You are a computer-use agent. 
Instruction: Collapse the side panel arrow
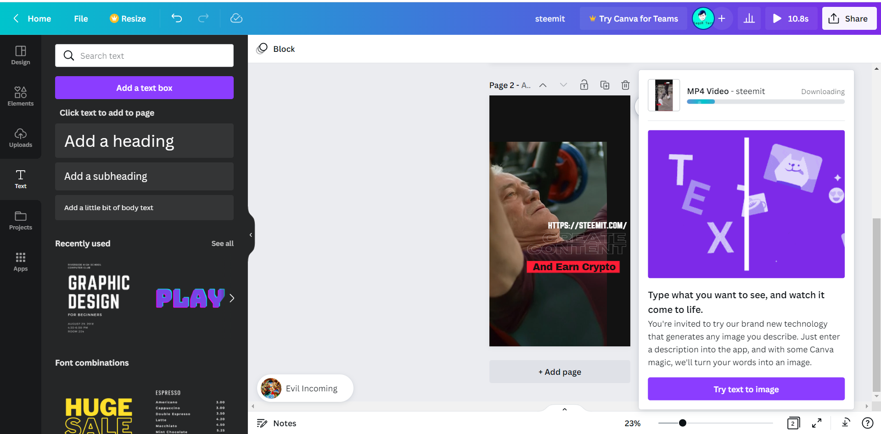[x=251, y=235]
